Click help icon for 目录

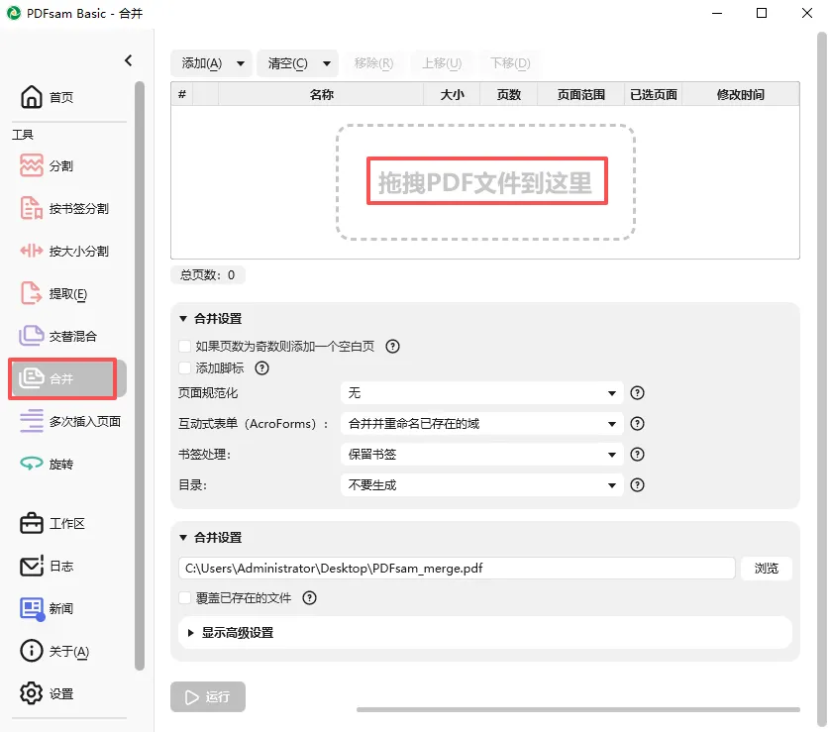(x=637, y=484)
